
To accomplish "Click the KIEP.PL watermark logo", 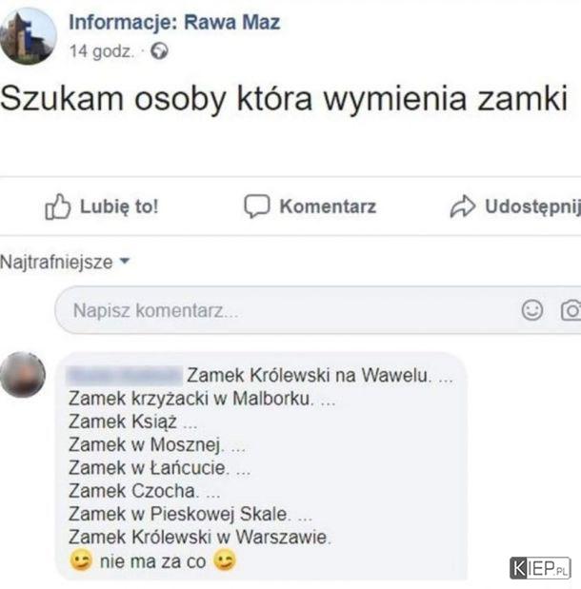I will coord(540,568).
